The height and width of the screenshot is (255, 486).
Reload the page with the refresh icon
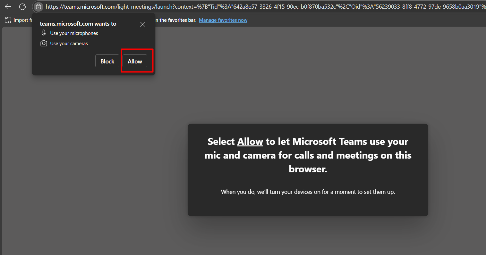pyautogui.click(x=22, y=7)
